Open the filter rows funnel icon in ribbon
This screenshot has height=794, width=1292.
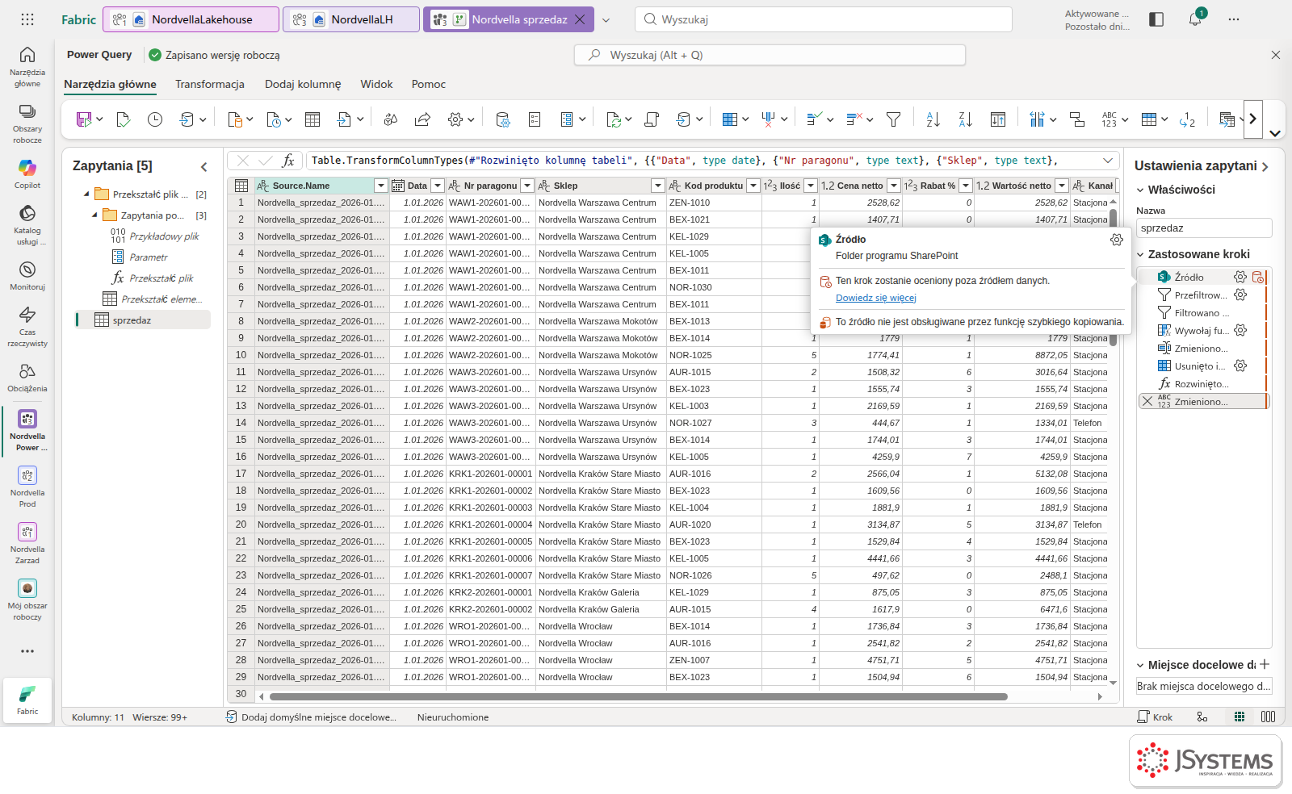[x=893, y=119]
